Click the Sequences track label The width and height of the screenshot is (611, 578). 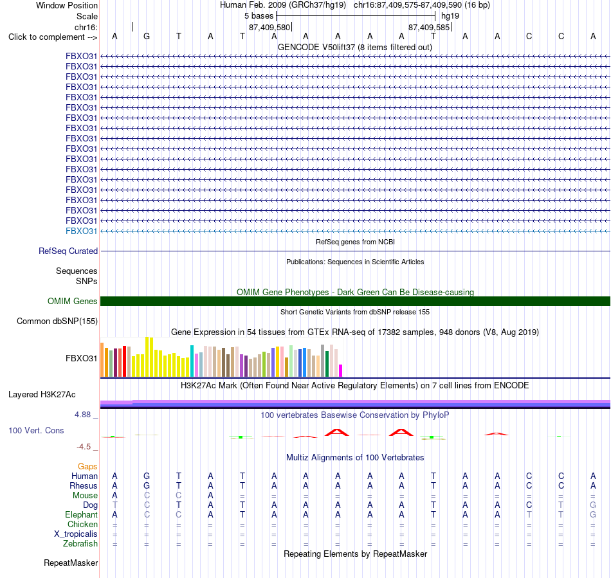(77, 271)
